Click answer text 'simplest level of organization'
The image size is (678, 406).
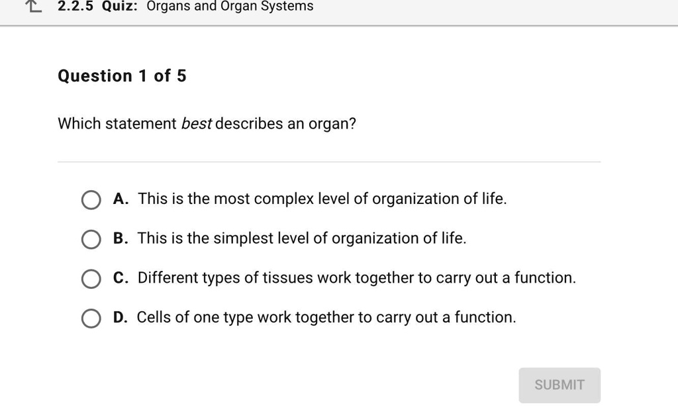point(302,238)
